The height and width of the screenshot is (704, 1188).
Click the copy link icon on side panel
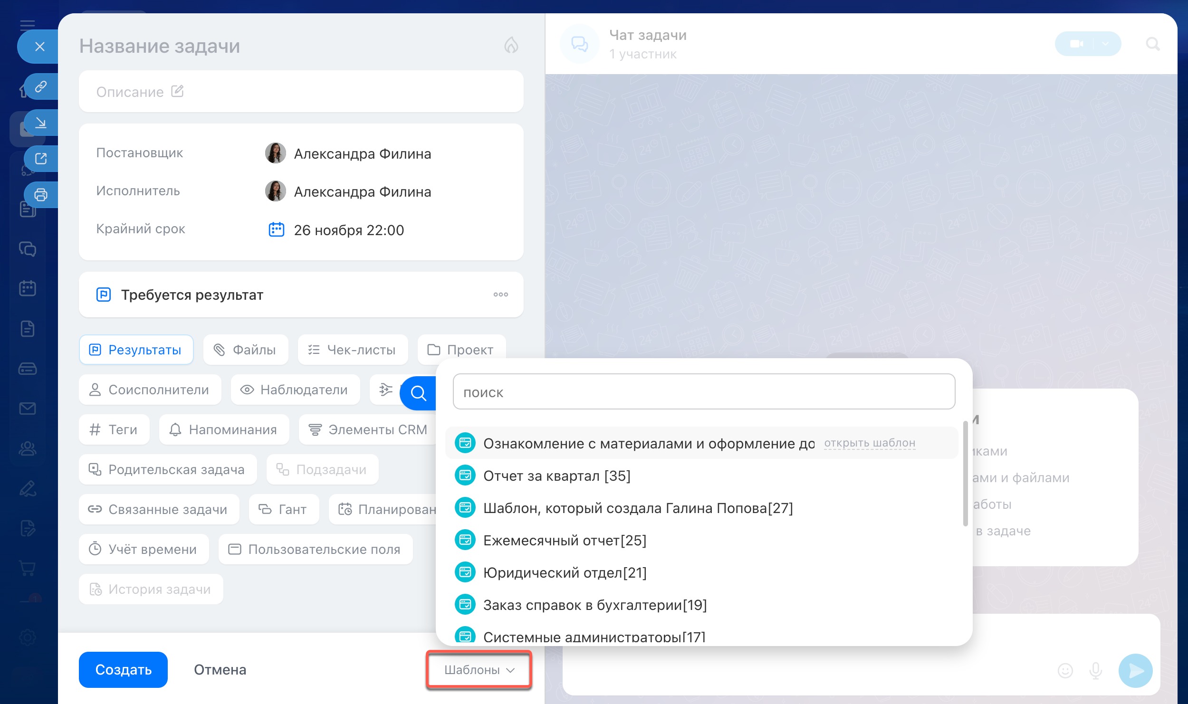41,86
